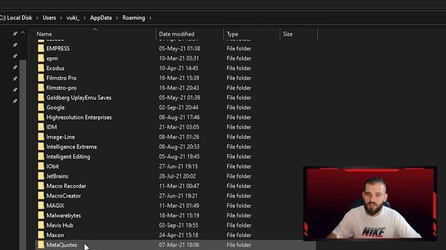The height and width of the screenshot is (250, 446).
Task: Click the navigation pane scrollbar
Action: (x=23, y=154)
